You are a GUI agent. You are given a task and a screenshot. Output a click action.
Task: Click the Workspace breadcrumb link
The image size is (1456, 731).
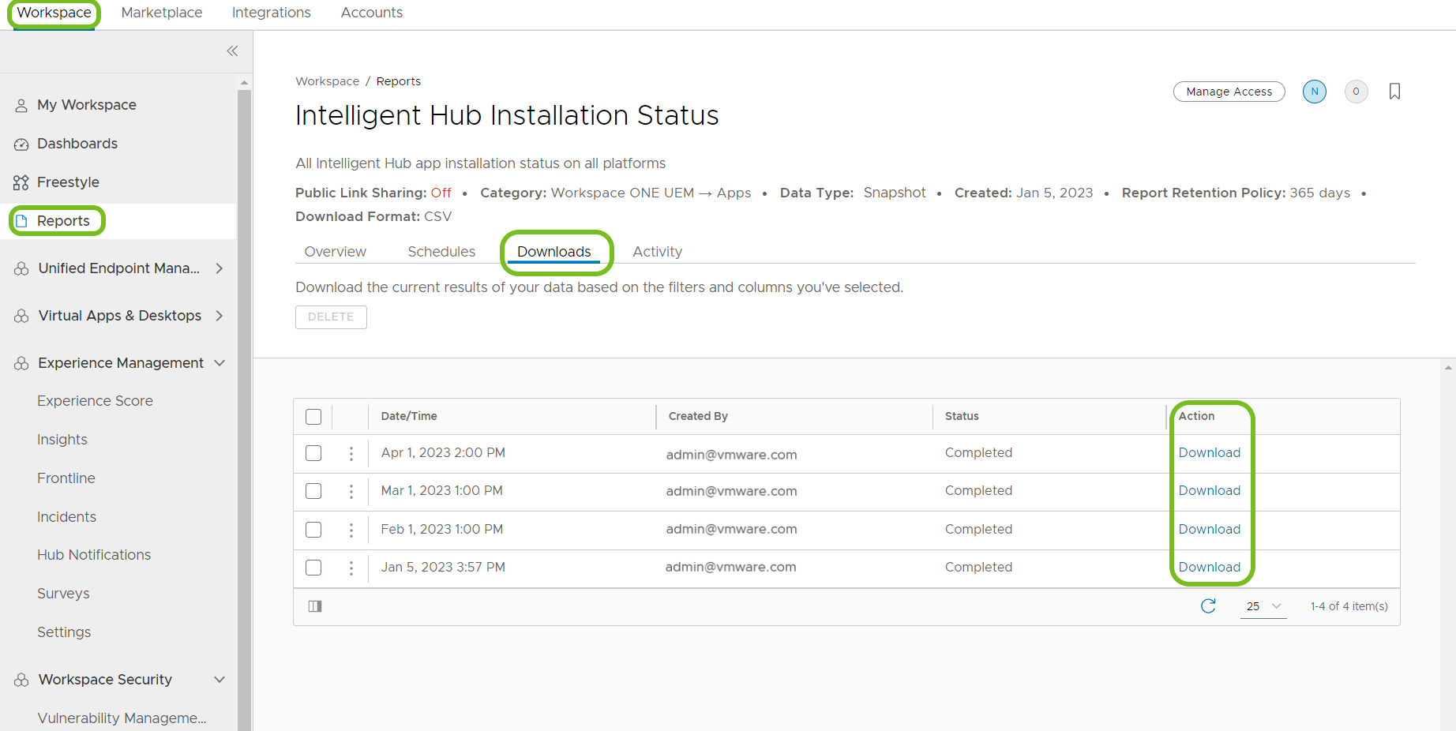pyautogui.click(x=327, y=81)
